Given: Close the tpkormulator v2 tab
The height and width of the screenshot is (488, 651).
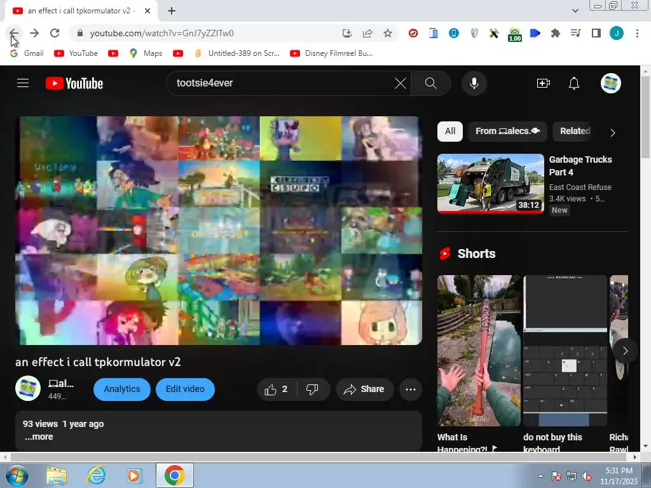Looking at the screenshot, I should pos(147,11).
